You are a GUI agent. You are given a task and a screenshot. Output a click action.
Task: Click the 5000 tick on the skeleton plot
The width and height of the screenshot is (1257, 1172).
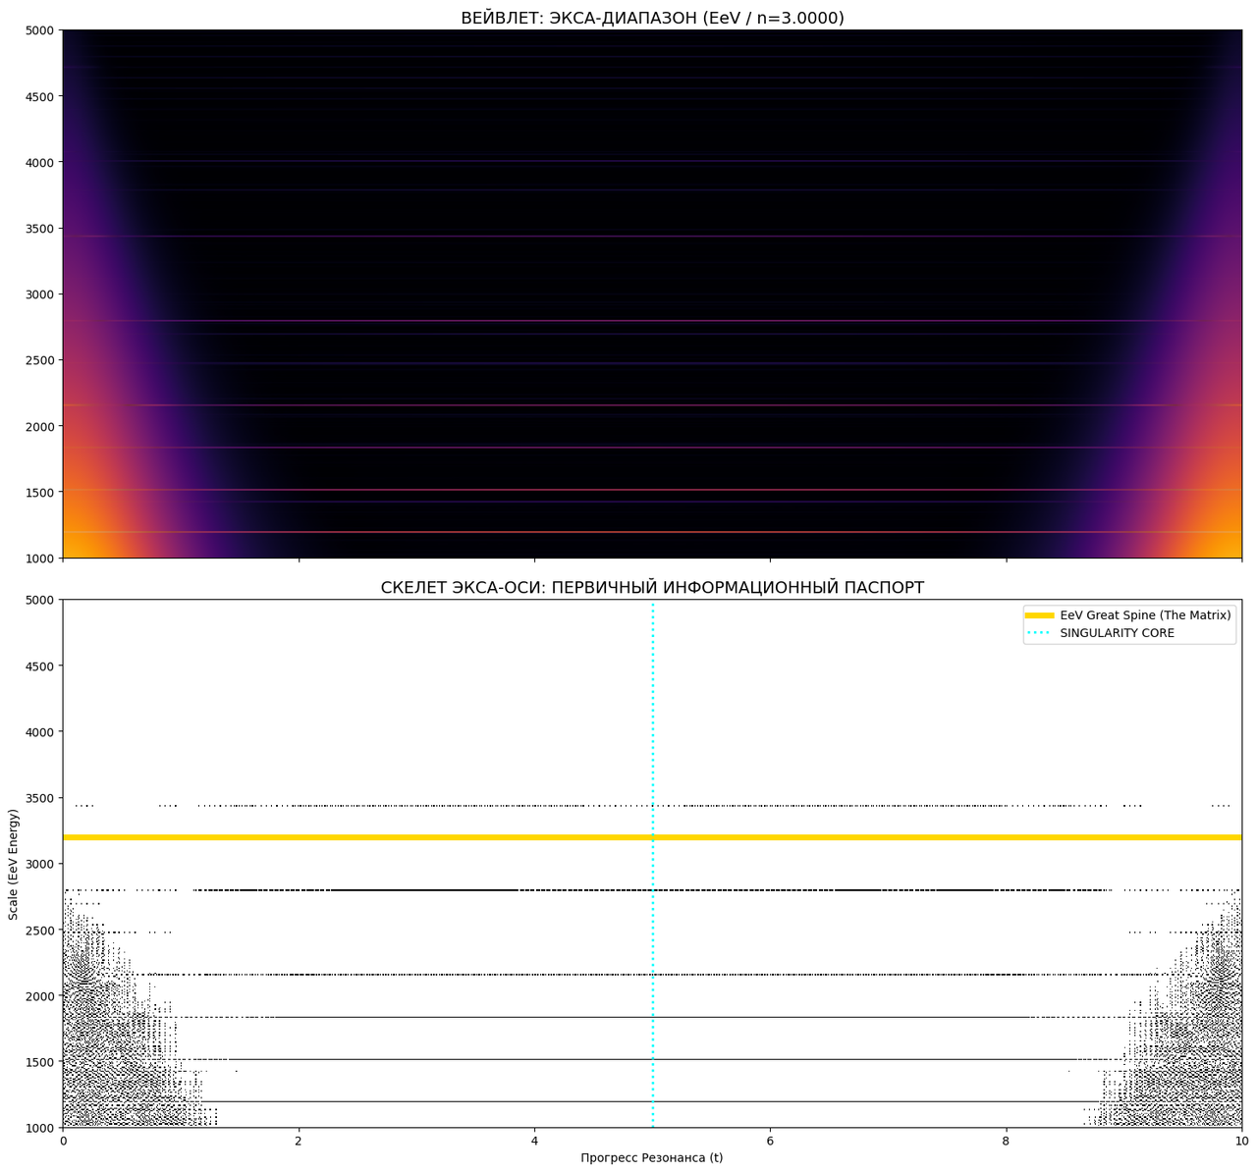[40, 600]
